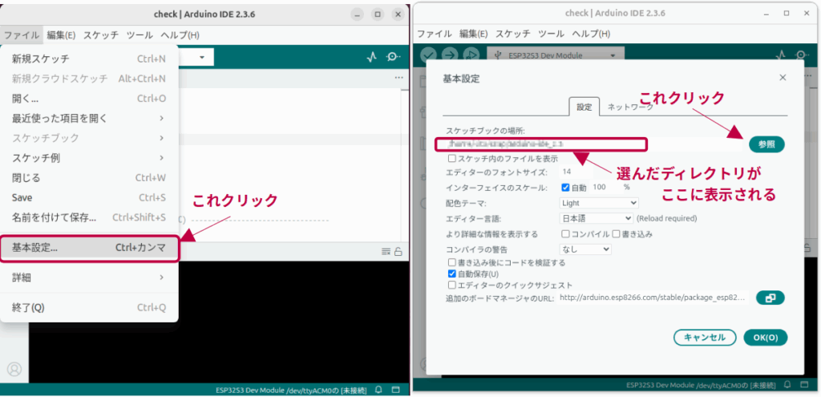Select 基本設定... in the File menu
Viewport: 821px width, 397px height.
pos(88,248)
